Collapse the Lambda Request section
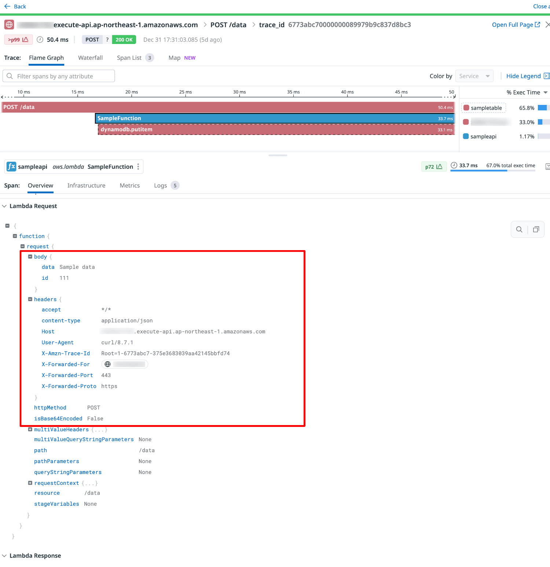550x567 pixels. click(4, 206)
